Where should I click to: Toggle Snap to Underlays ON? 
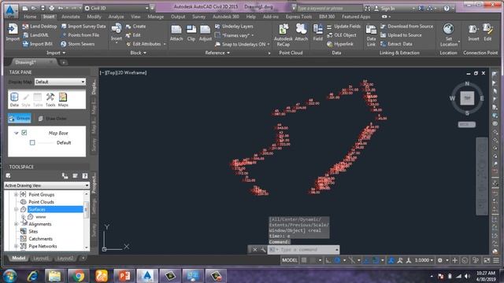pyautogui.click(x=243, y=44)
